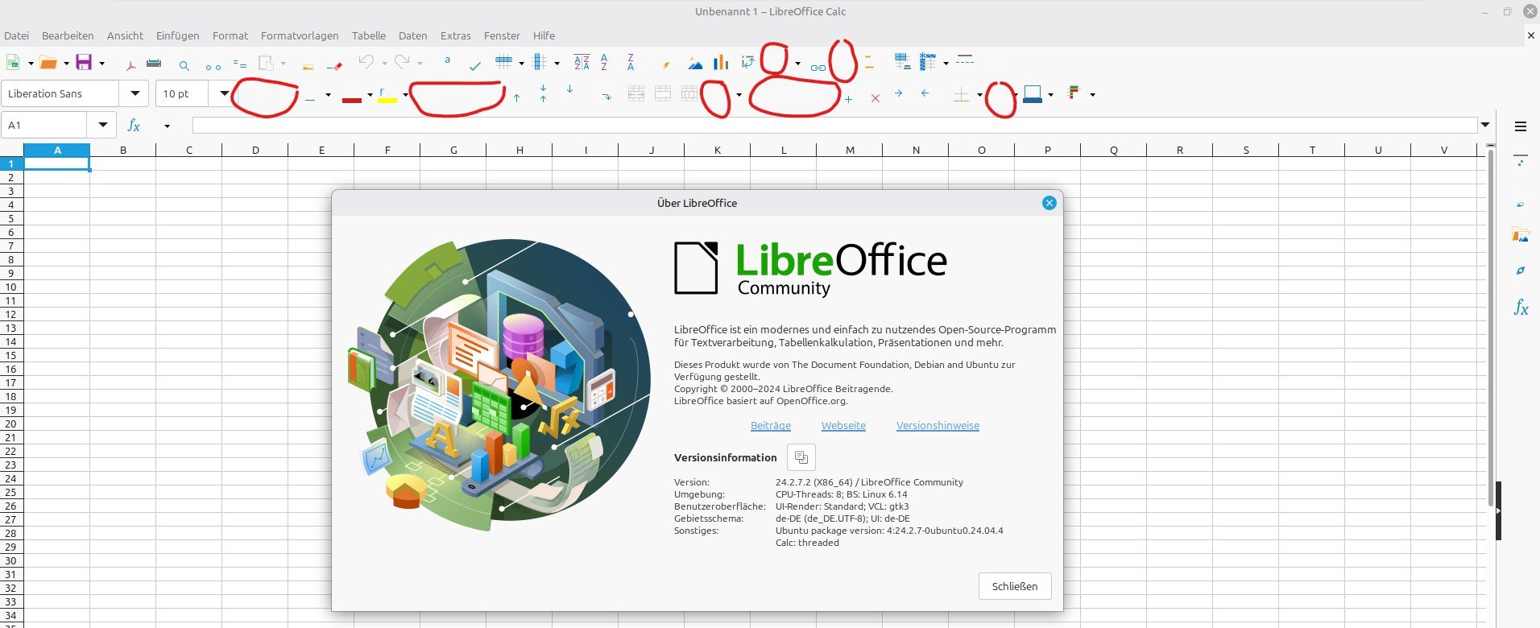Open sidebar Gallery panel icon
Image resolution: width=1540 pixels, height=628 pixels.
[1521, 235]
